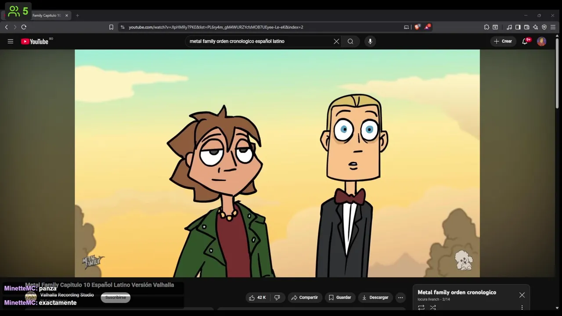Bookmark this page with the bookmark icon
Image resolution: width=562 pixels, height=316 pixels.
click(111, 27)
